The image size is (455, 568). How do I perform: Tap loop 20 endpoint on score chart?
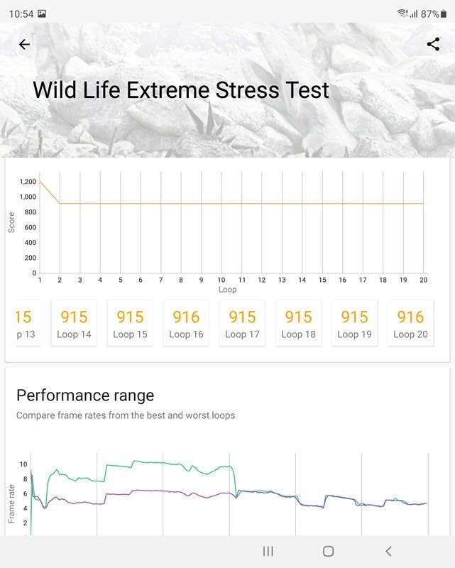click(424, 204)
